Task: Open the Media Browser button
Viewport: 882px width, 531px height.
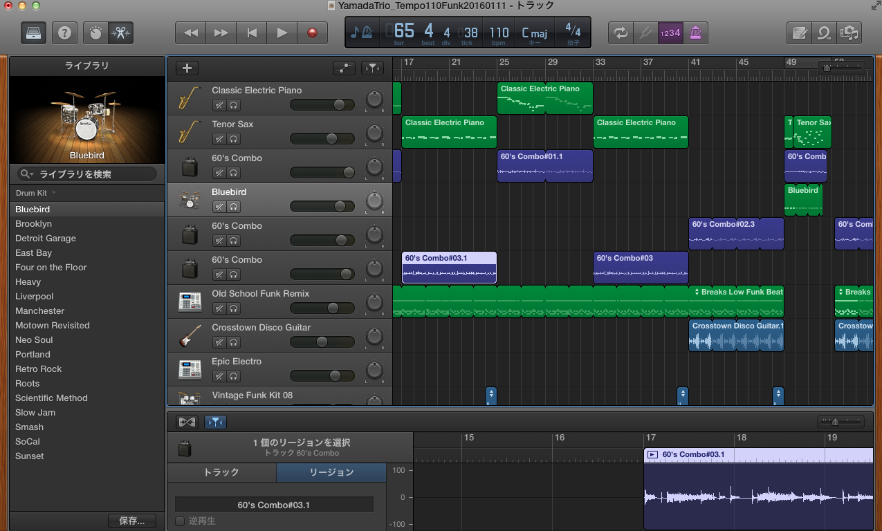Action: tap(848, 32)
